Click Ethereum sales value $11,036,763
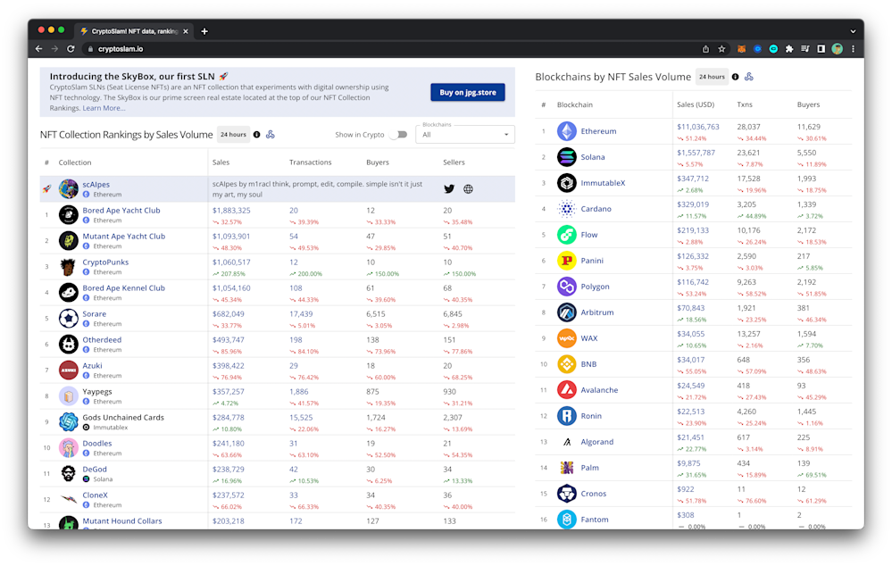This screenshot has height=566, width=892. (x=698, y=127)
